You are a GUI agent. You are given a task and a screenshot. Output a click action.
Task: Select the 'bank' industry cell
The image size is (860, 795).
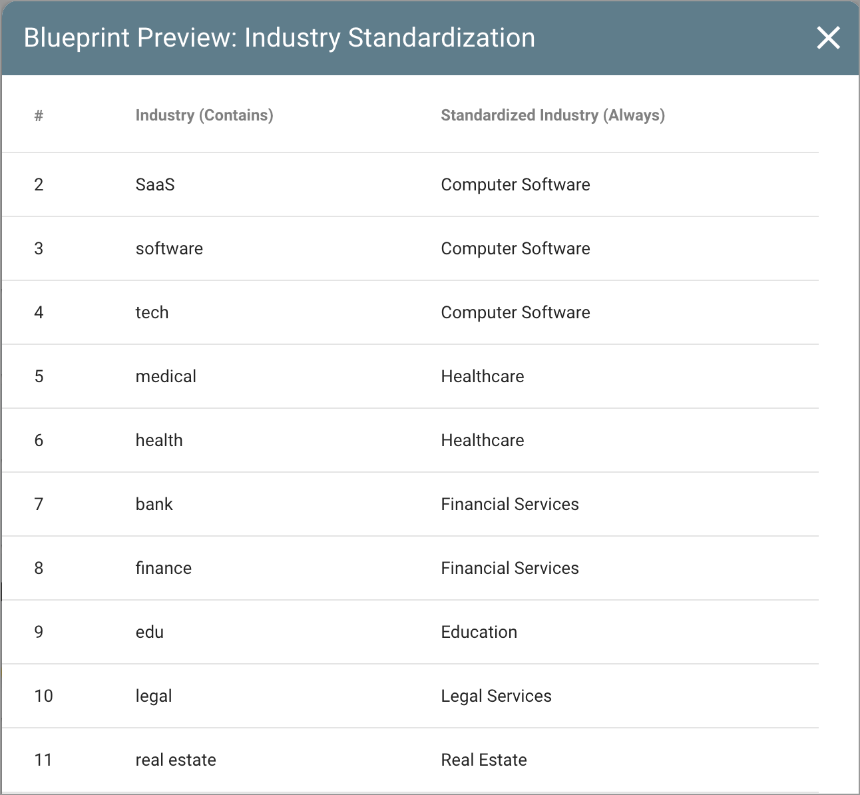pos(154,504)
